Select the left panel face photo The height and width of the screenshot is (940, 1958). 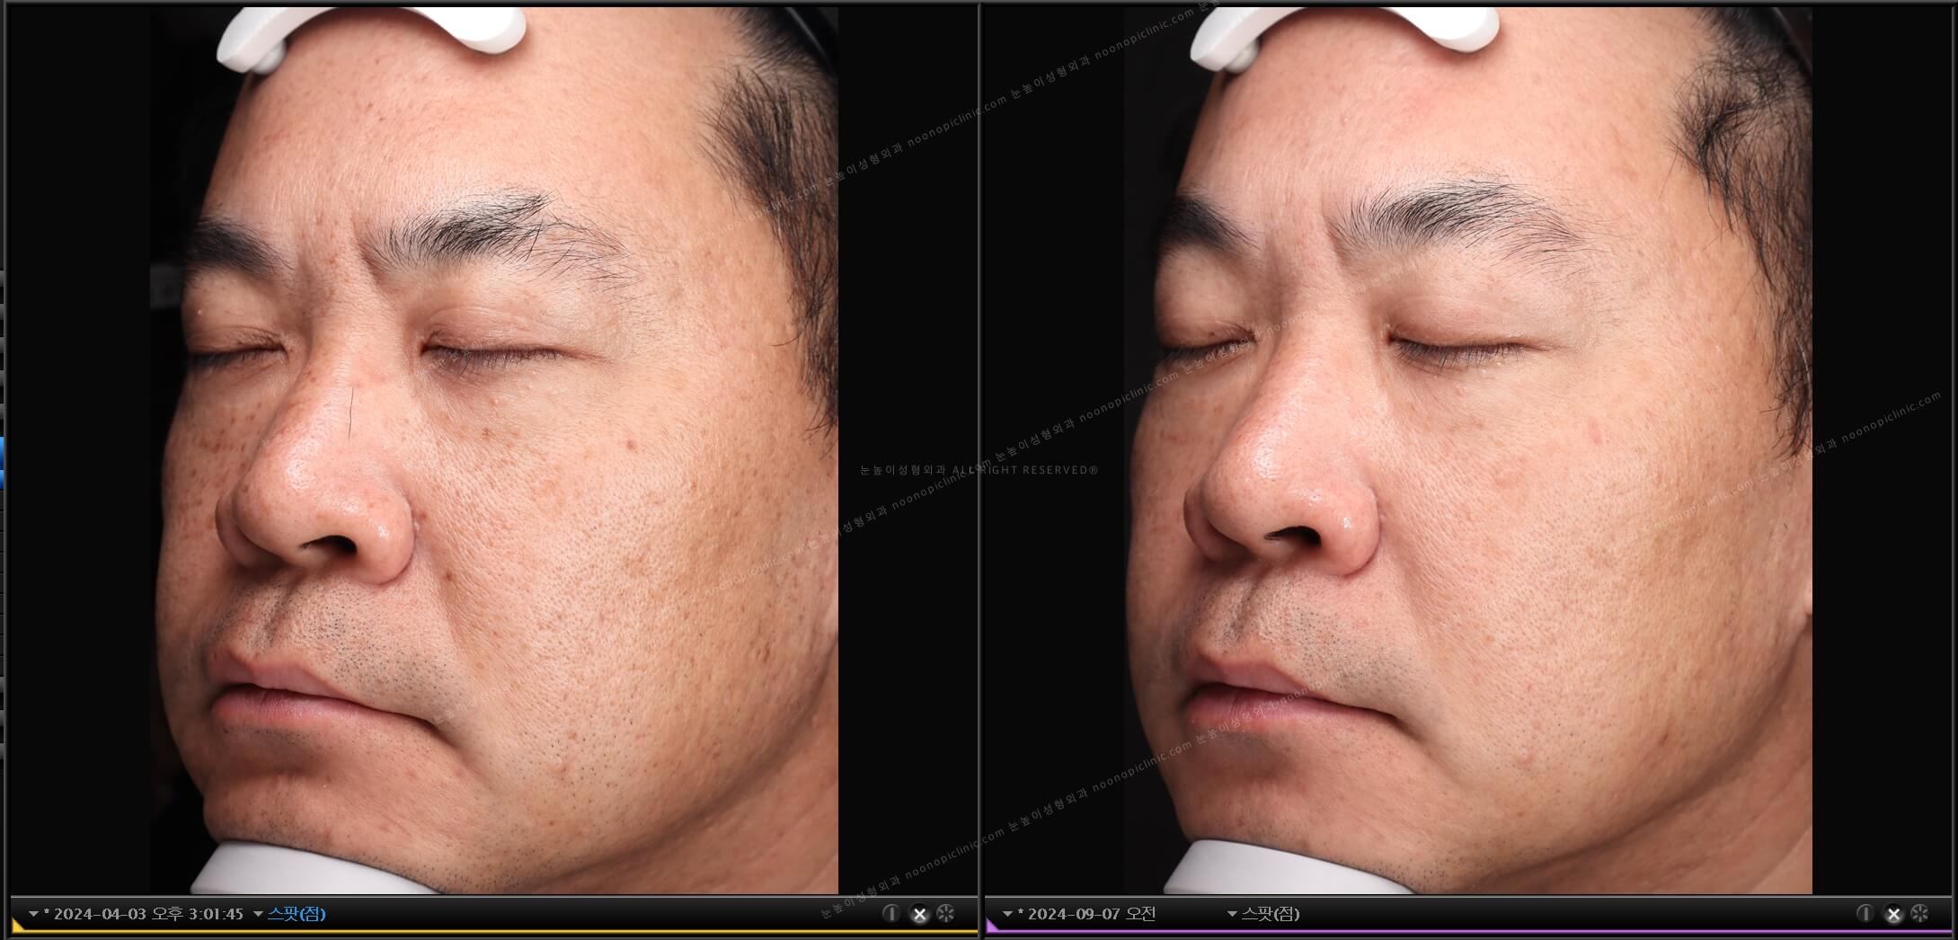pyautogui.click(x=494, y=449)
